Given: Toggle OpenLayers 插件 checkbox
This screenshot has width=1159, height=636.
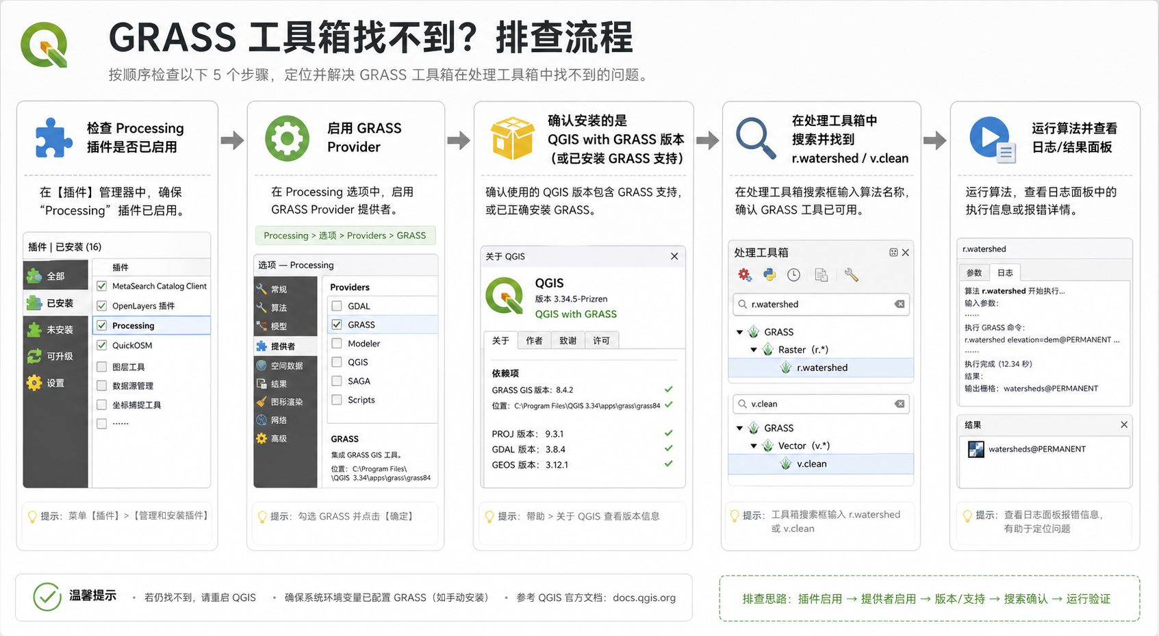Looking at the screenshot, I should (101, 305).
